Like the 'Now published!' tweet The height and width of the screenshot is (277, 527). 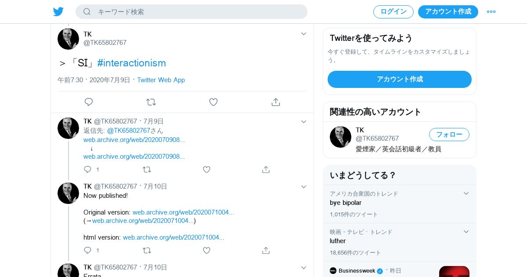(x=206, y=250)
